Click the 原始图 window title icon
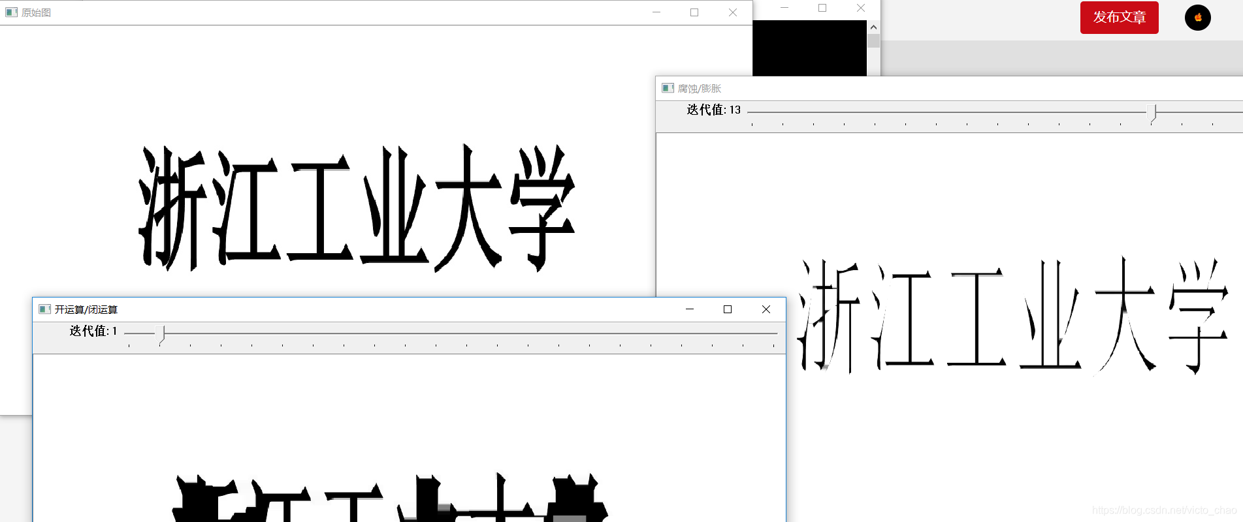1243x522 pixels. click(x=12, y=12)
